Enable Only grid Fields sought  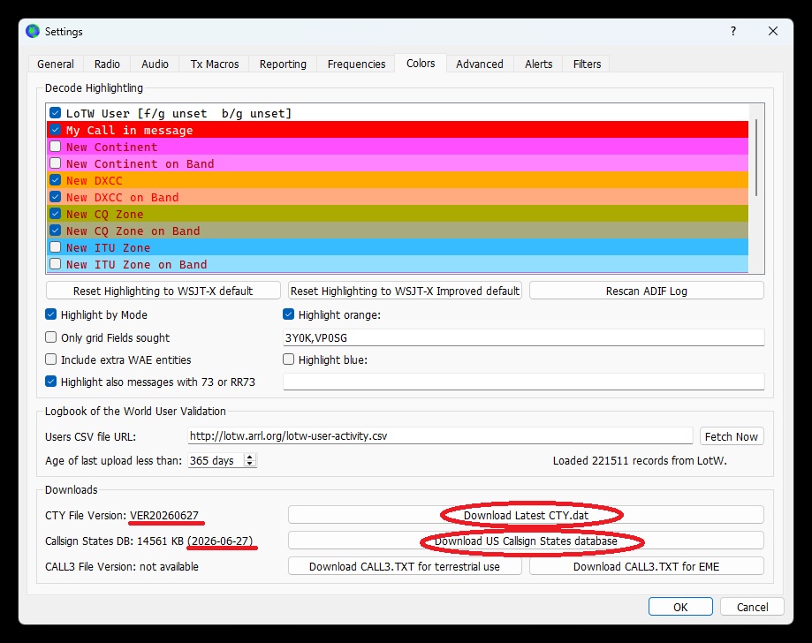pyautogui.click(x=50, y=337)
